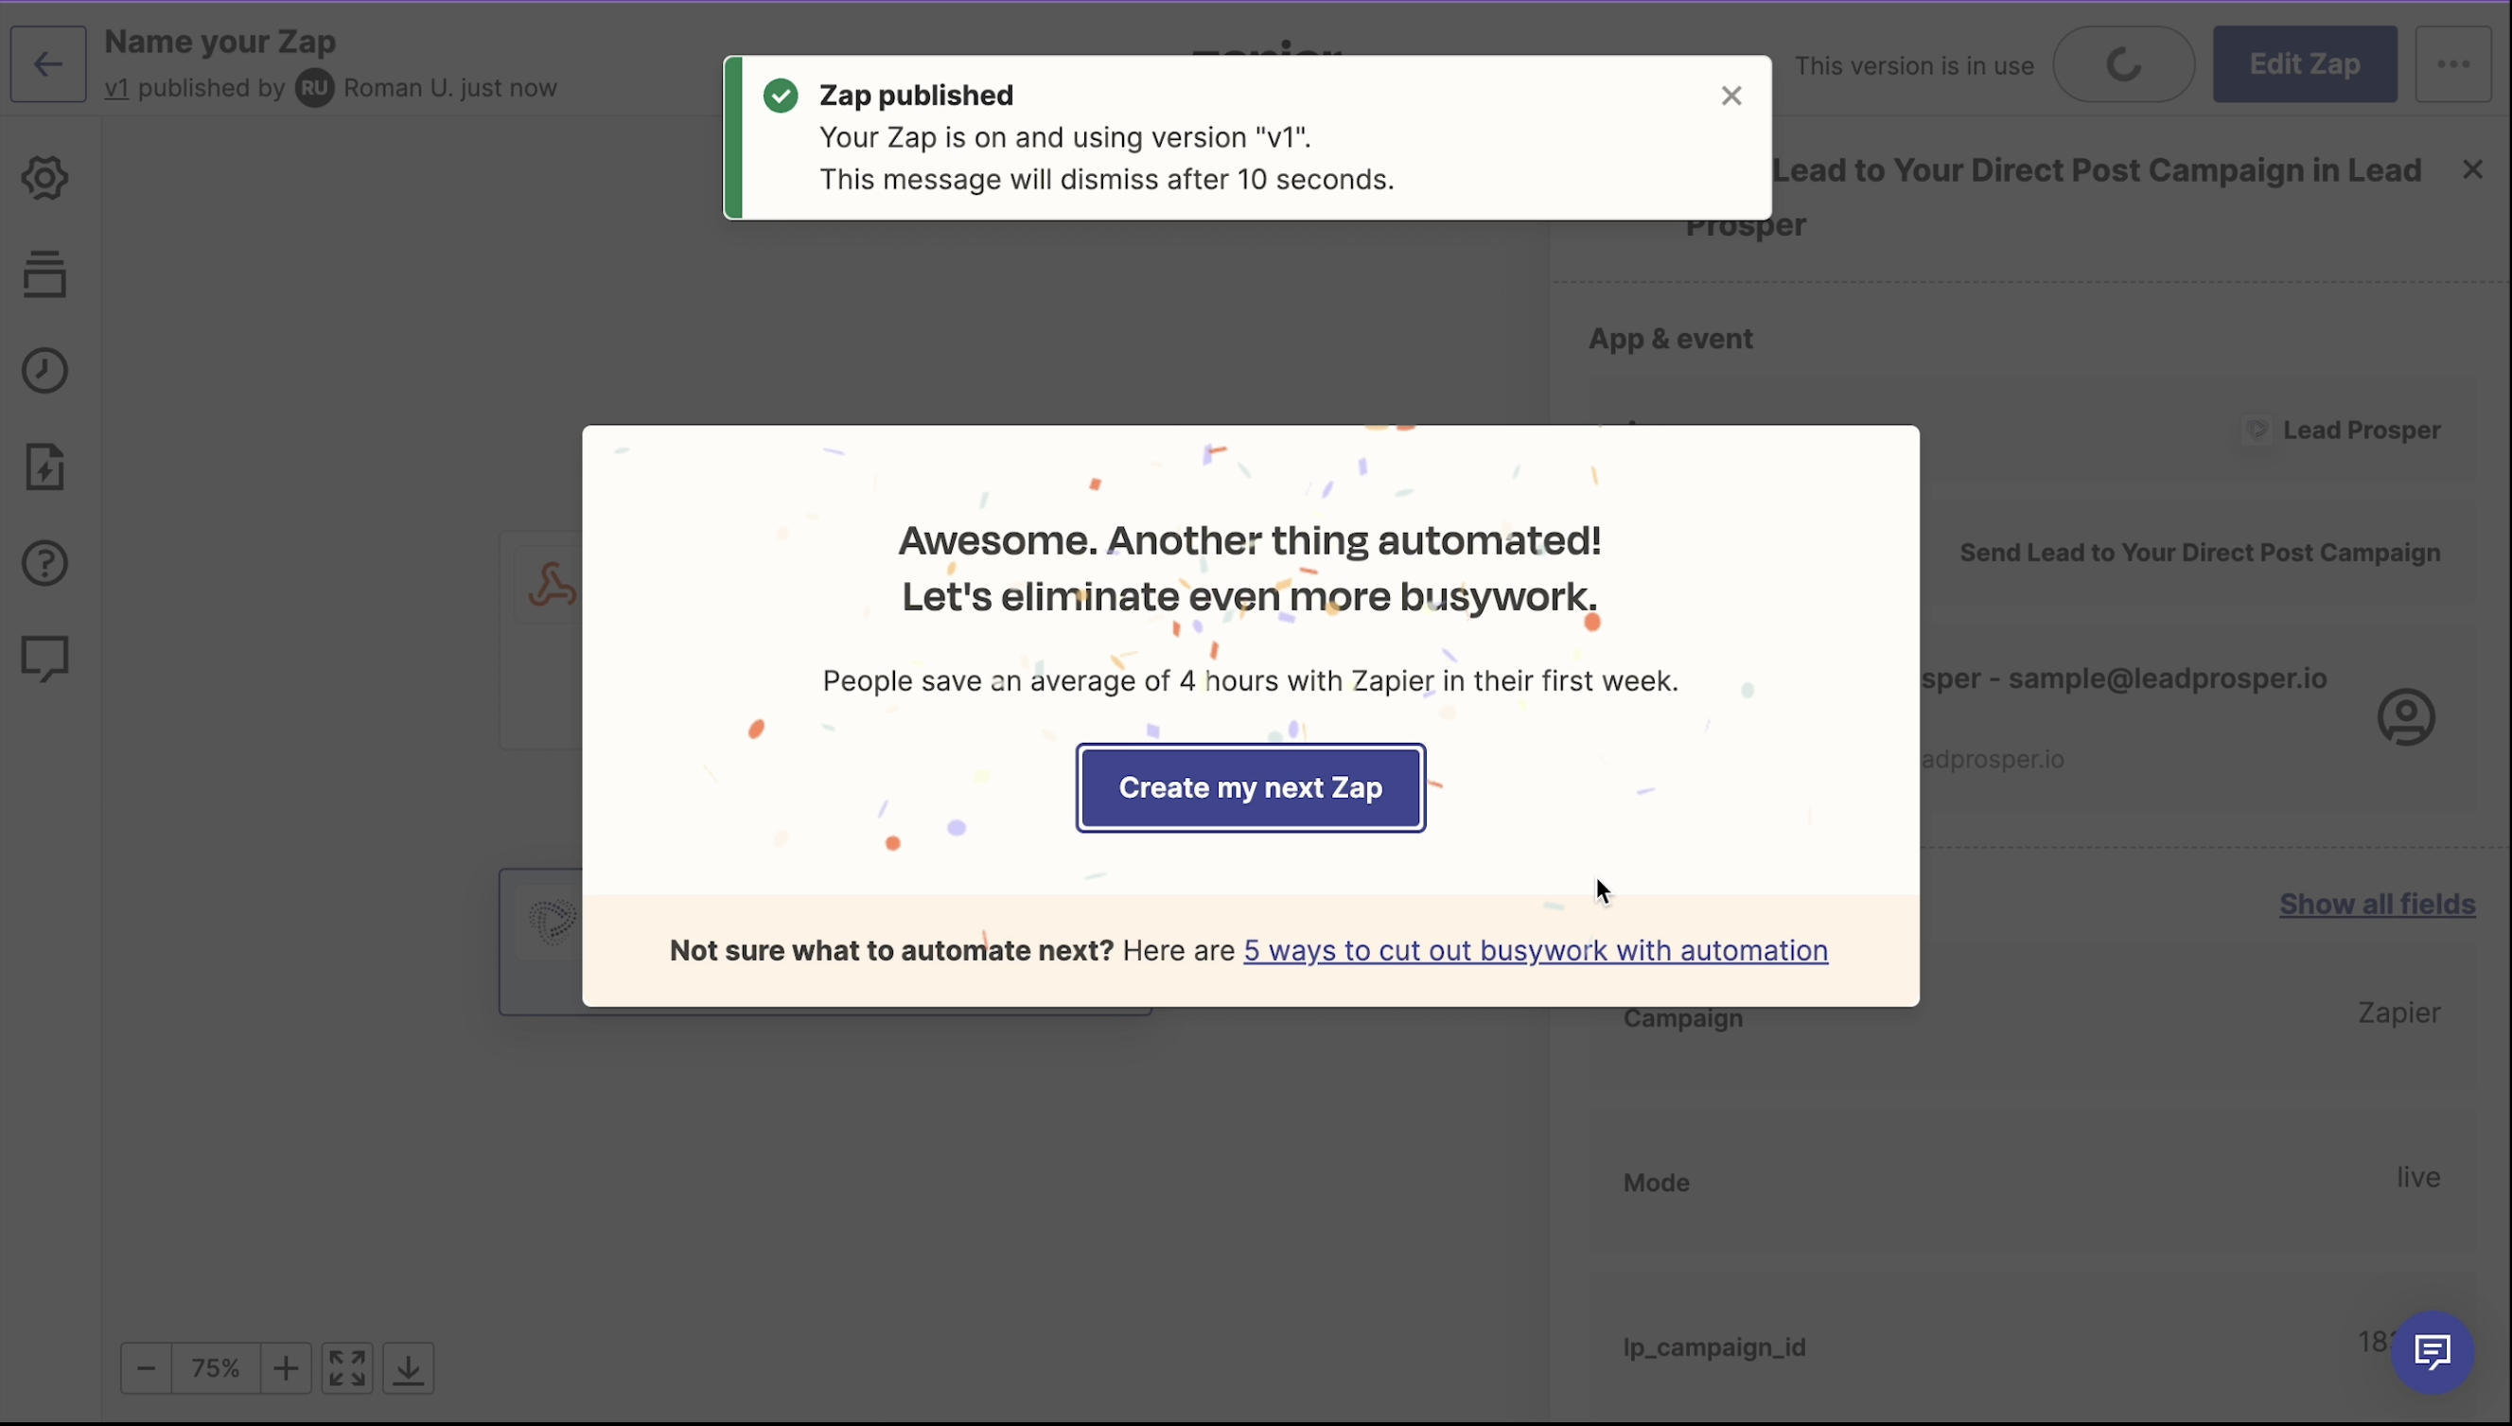Click the fit-to-view expand icon
The width and height of the screenshot is (2512, 1426).
point(347,1368)
